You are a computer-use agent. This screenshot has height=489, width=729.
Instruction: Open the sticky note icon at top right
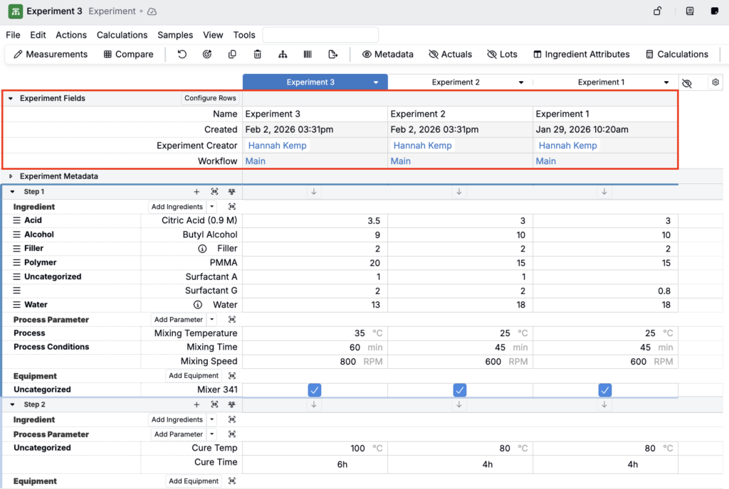715,11
